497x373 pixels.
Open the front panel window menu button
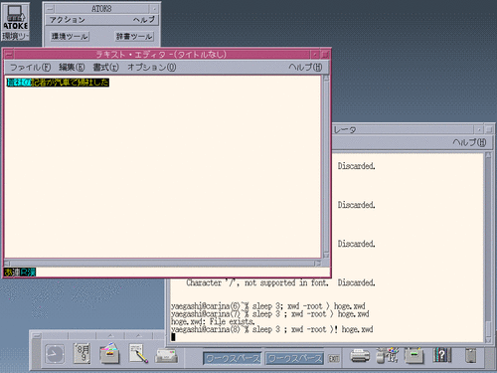(36, 335)
